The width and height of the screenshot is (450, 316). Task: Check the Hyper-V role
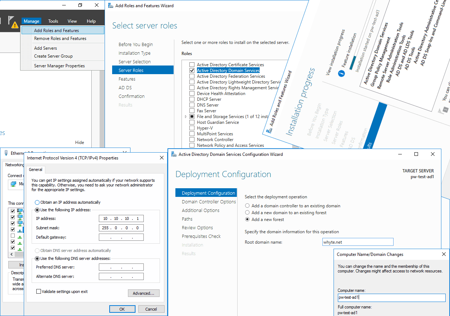(192, 128)
